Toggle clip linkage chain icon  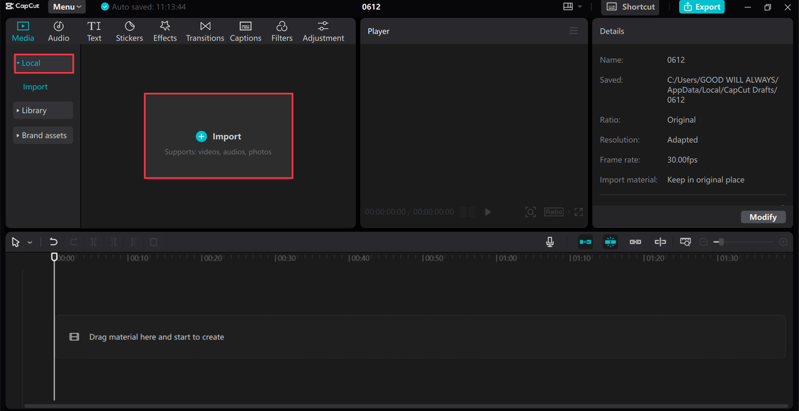[635, 242]
